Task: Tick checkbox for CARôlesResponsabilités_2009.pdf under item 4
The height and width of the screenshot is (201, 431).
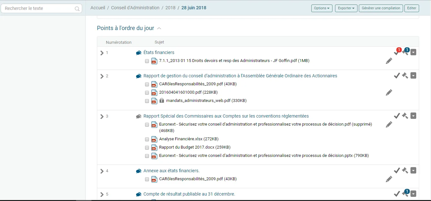Action: (x=147, y=179)
